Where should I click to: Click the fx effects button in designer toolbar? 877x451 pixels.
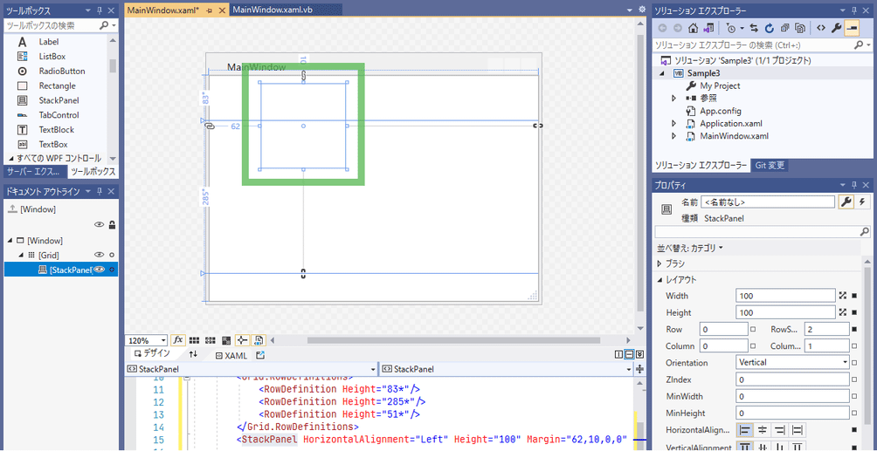tap(178, 340)
